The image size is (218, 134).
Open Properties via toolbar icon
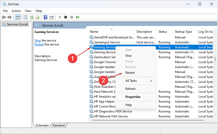pos(25,17)
